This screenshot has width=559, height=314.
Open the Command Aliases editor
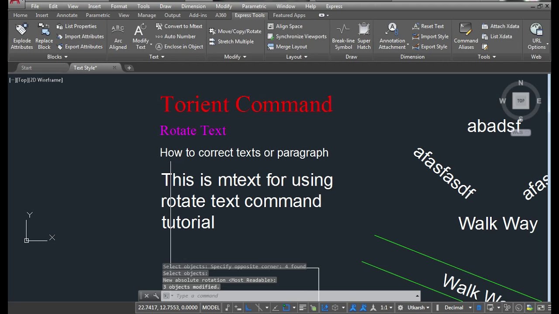[466, 37]
